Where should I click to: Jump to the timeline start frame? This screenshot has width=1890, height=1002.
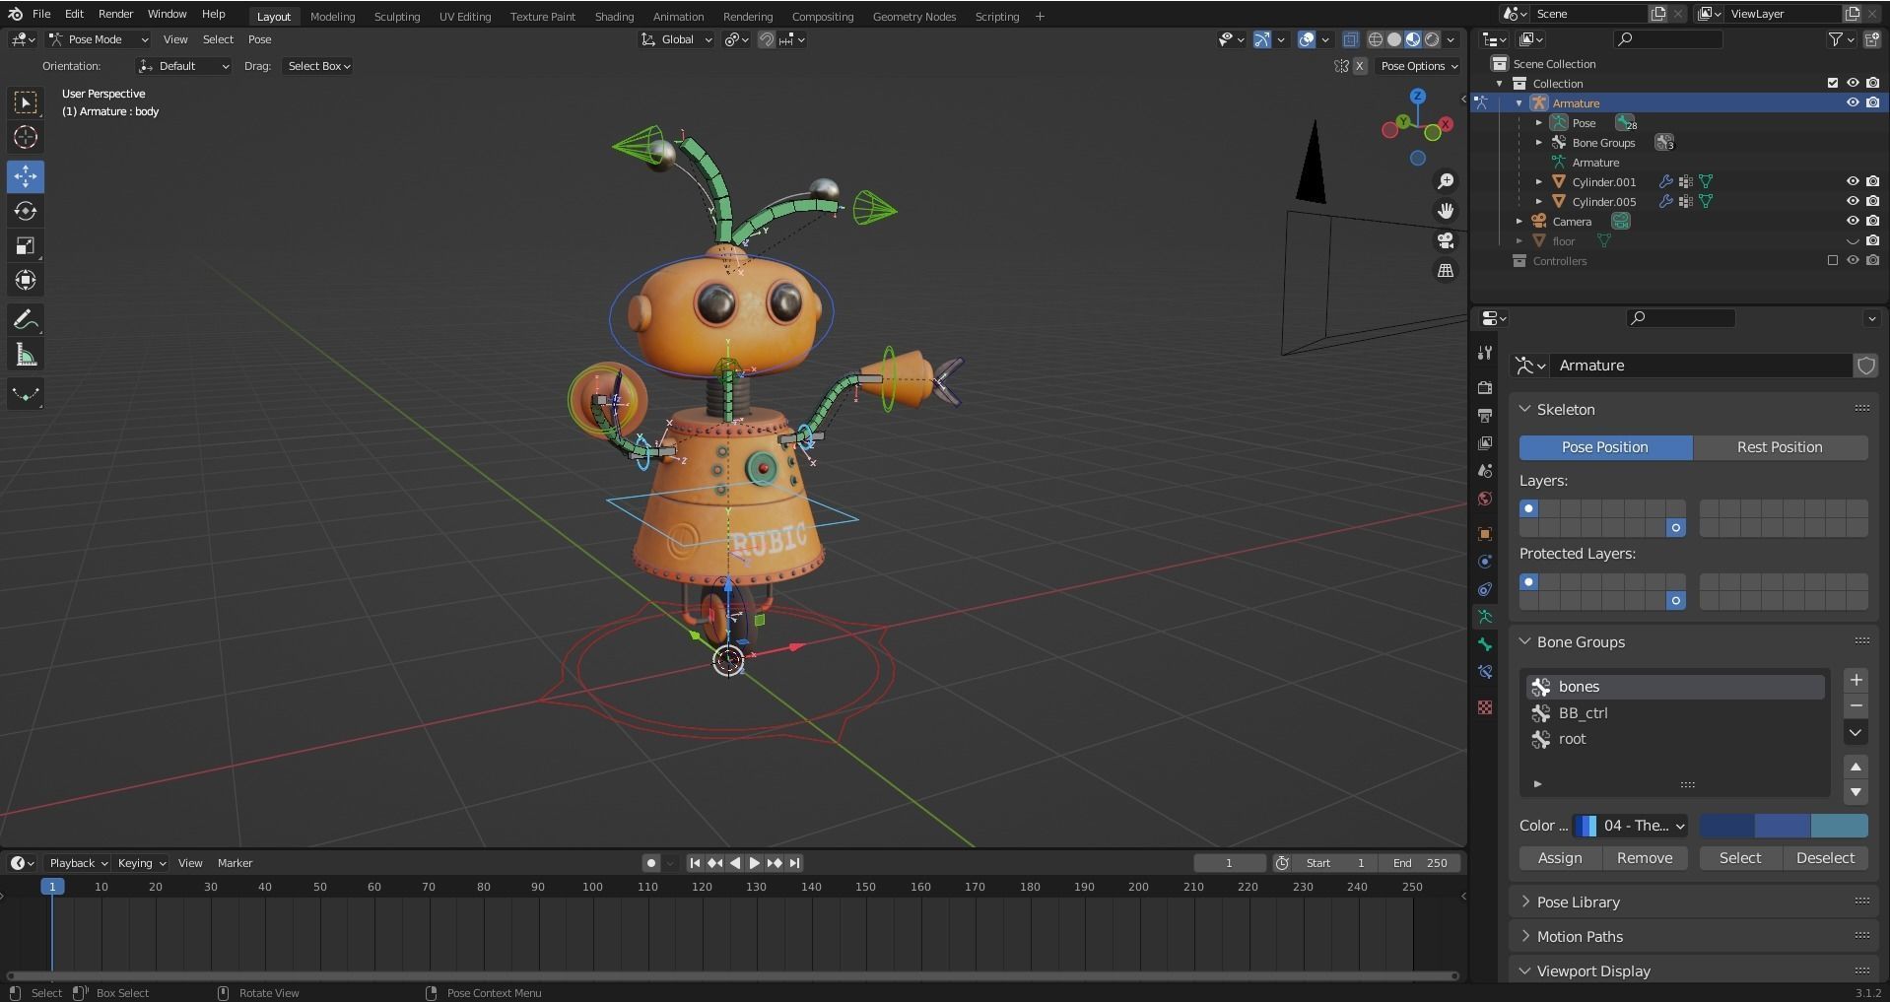pyautogui.click(x=695, y=863)
